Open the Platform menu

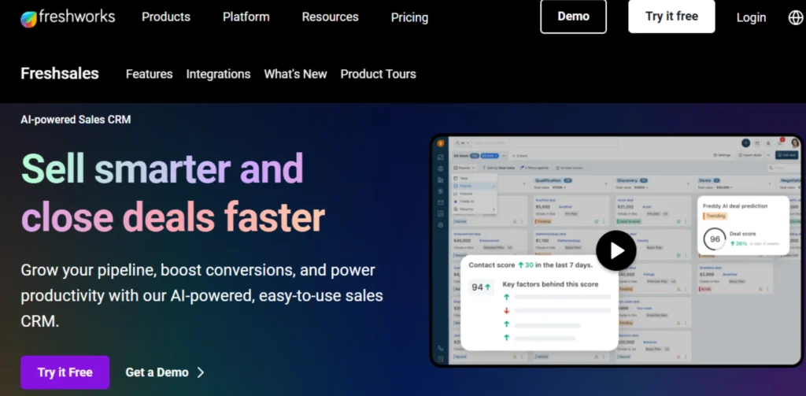[x=246, y=17]
